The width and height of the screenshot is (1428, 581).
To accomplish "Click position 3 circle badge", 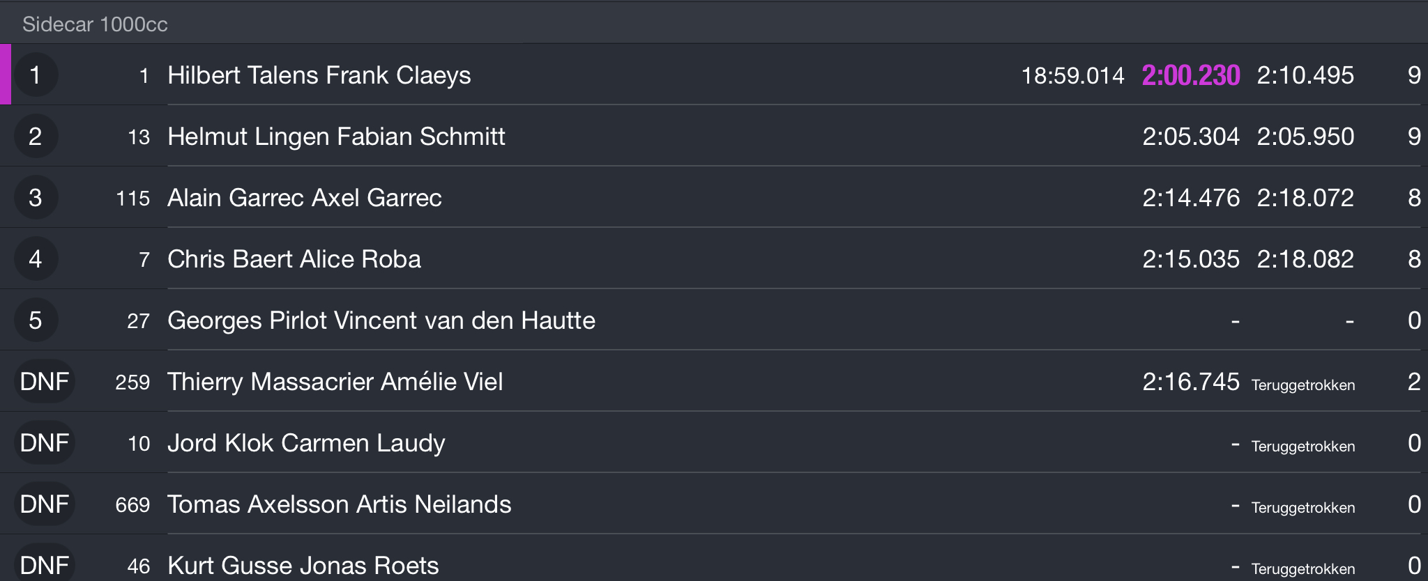I will [x=36, y=197].
